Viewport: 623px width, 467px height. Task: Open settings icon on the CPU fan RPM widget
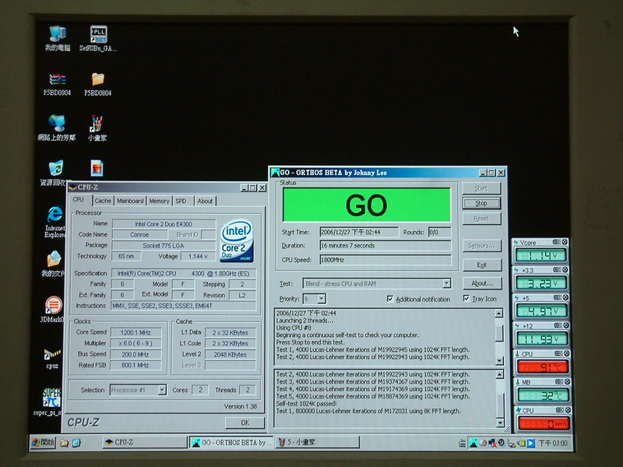pos(560,410)
